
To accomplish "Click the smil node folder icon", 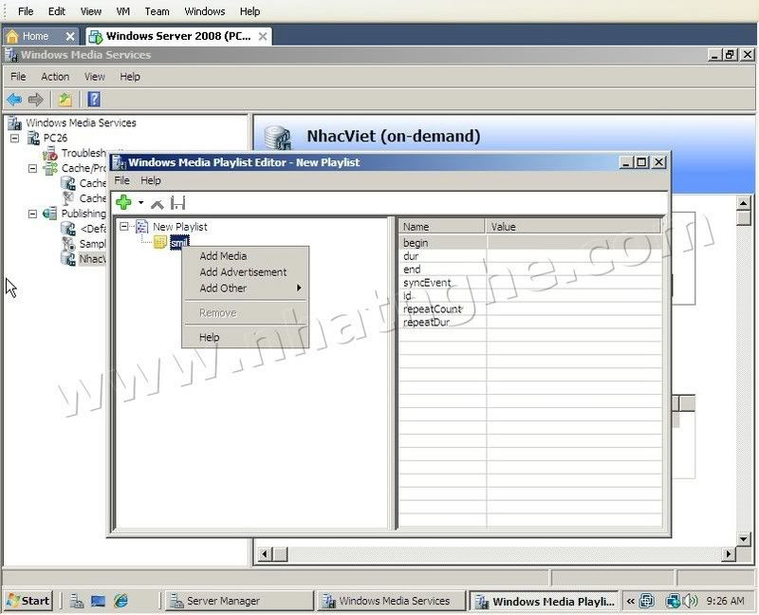I will [160, 242].
